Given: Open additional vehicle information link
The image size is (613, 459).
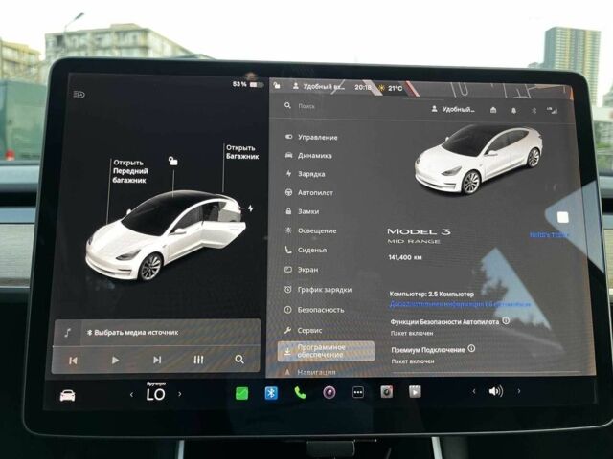Looking at the screenshot, I should tap(460, 304).
